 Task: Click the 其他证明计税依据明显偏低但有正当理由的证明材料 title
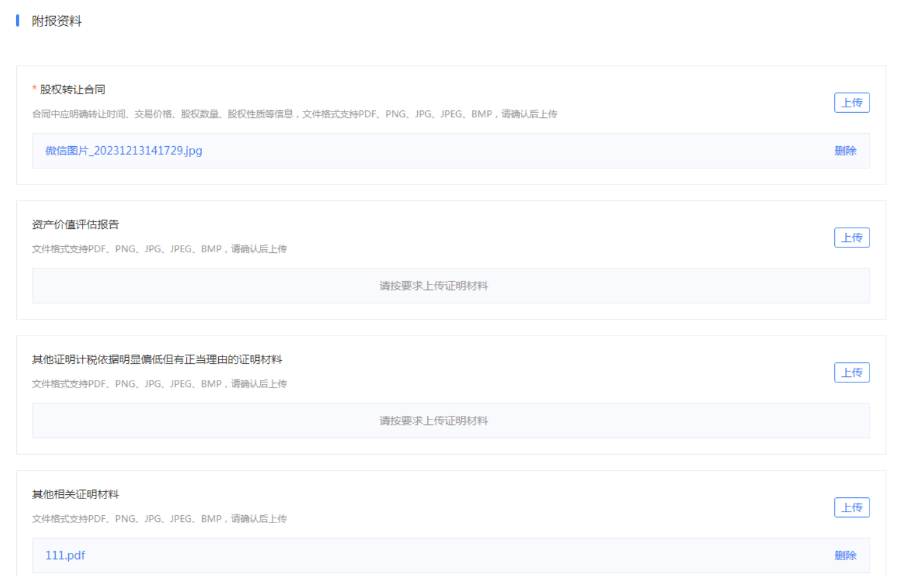click(x=157, y=360)
